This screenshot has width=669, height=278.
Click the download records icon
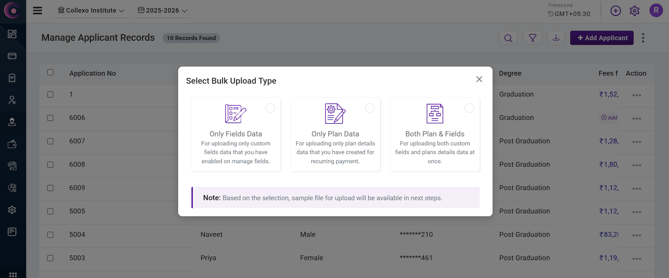click(x=556, y=38)
